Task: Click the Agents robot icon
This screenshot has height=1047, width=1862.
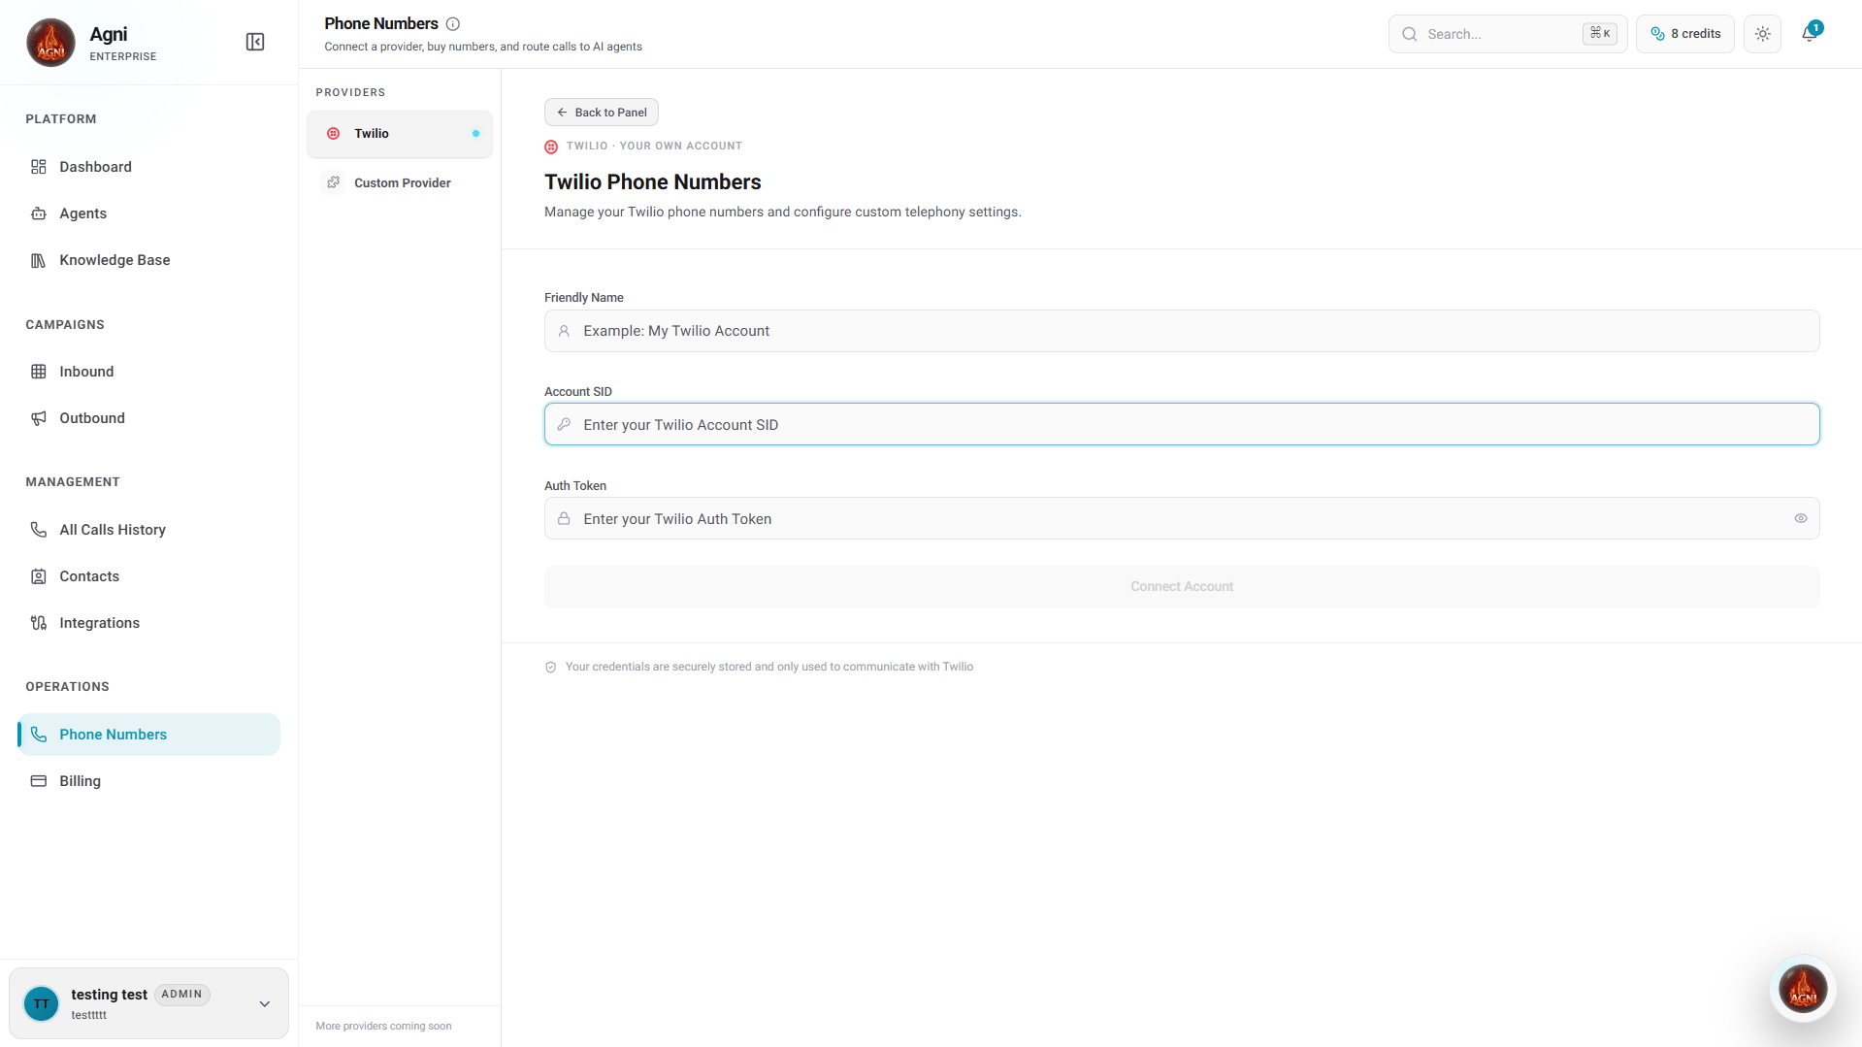Action: tap(39, 213)
